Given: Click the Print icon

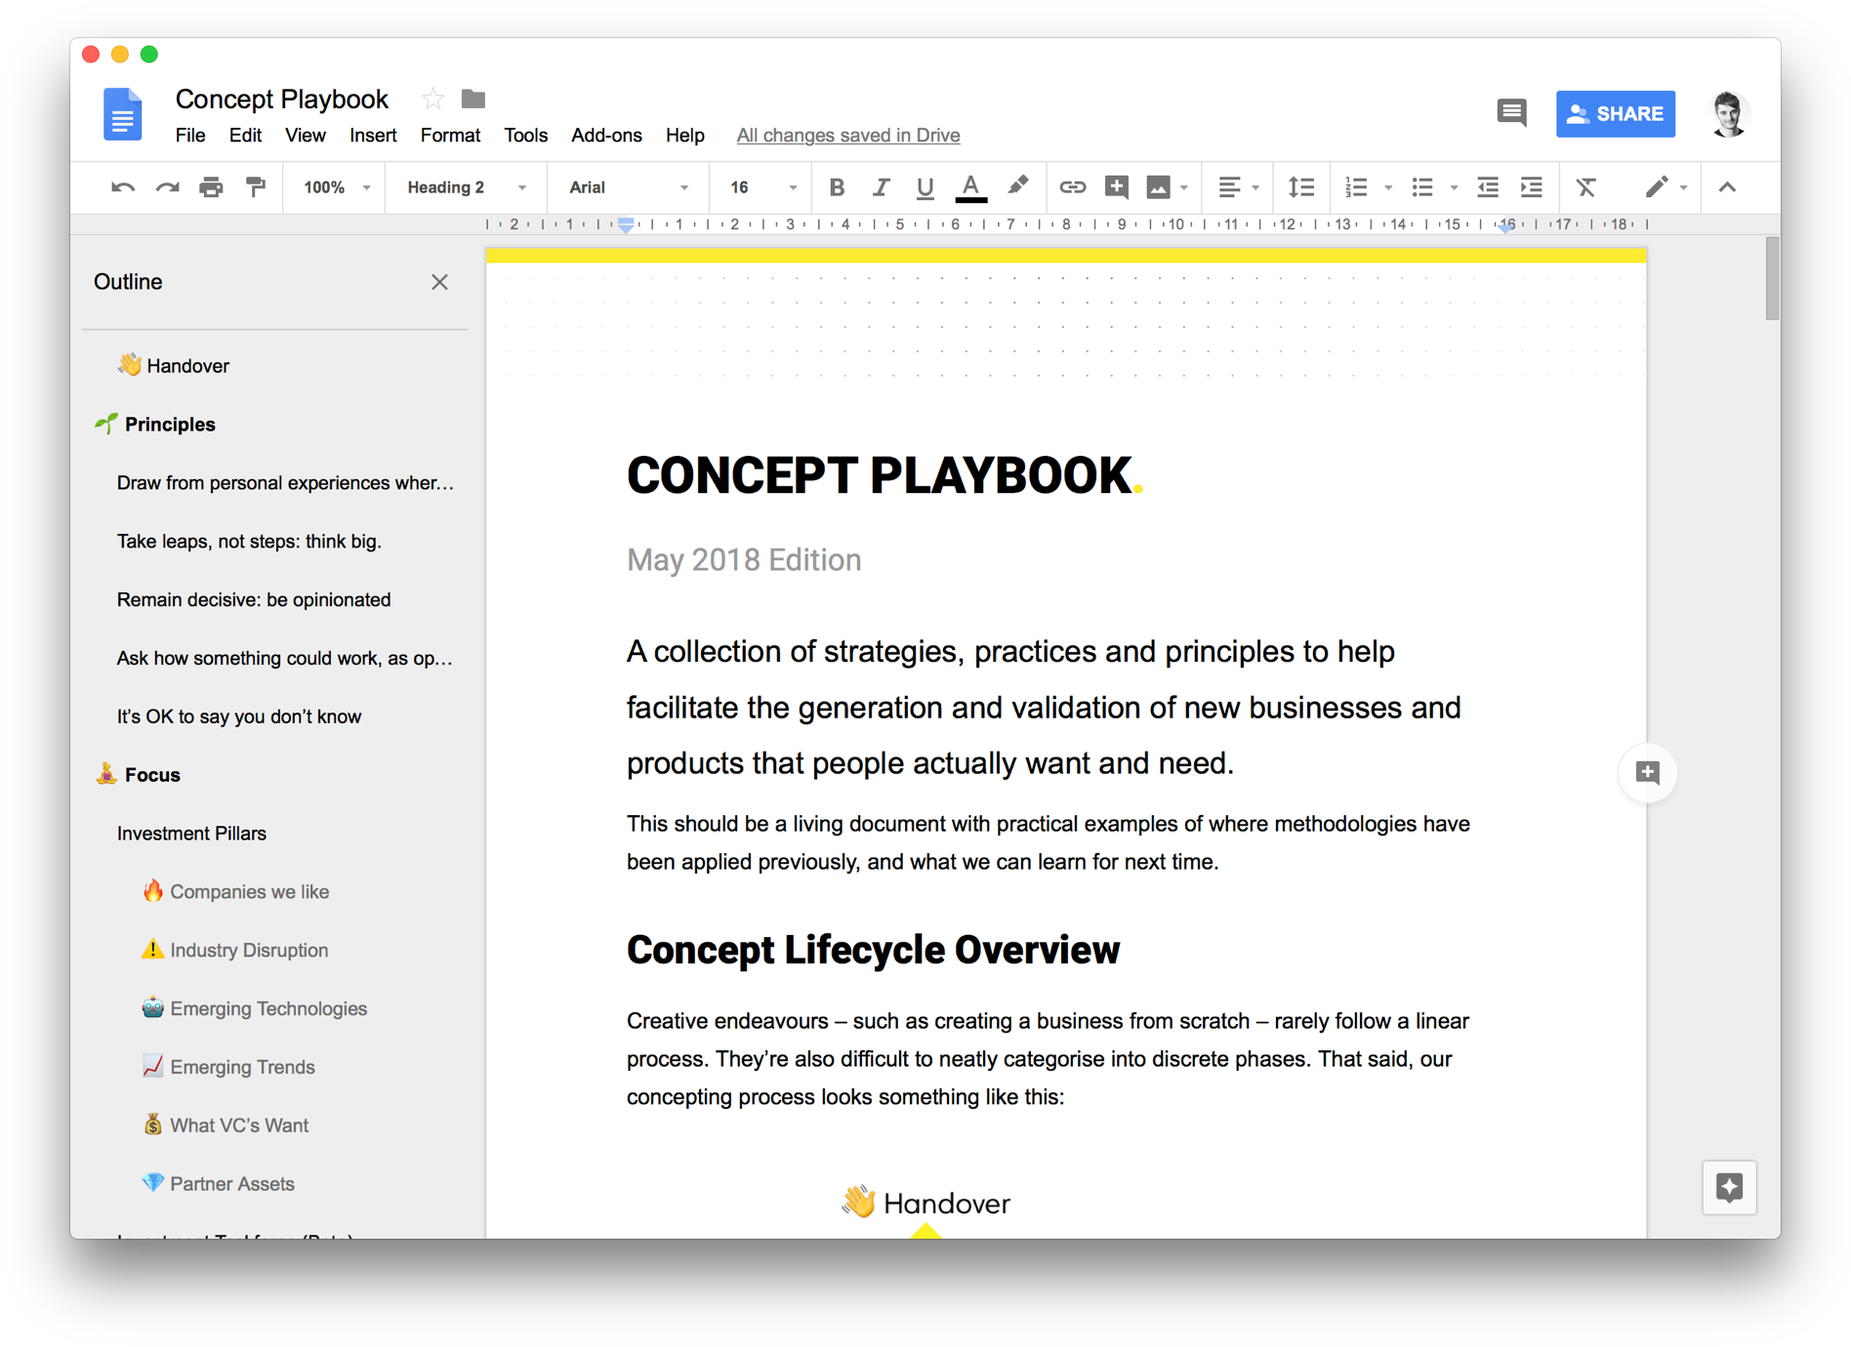Looking at the screenshot, I should pos(211,187).
